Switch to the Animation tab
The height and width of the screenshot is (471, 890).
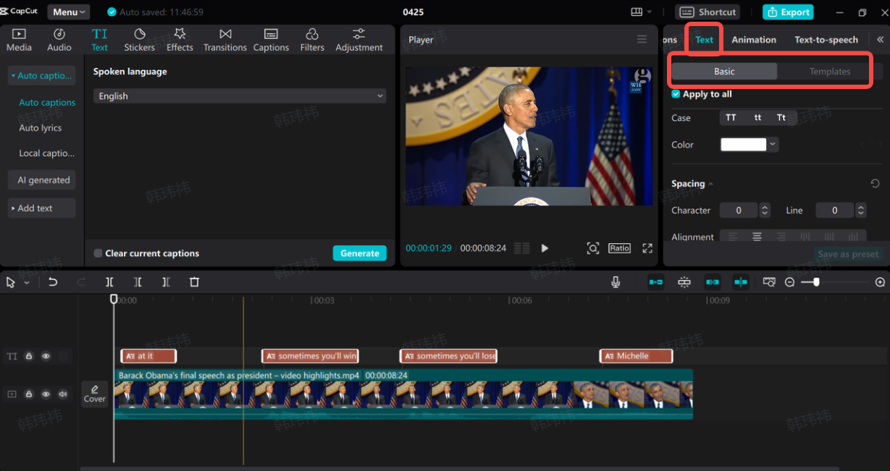[754, 40]
